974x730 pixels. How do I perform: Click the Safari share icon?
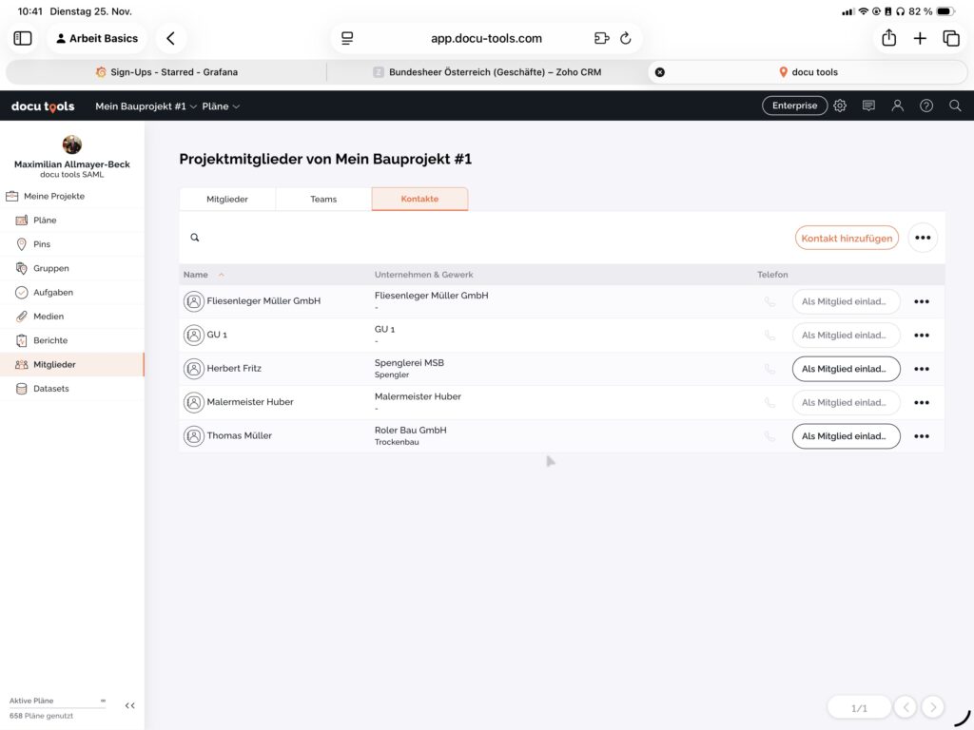pos(889,38)
